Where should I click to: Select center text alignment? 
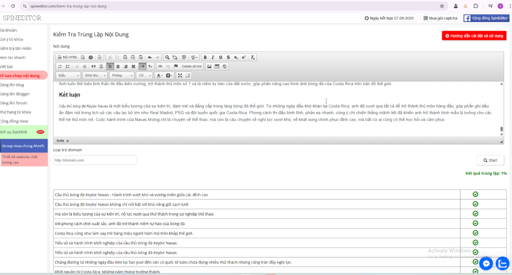118,66
